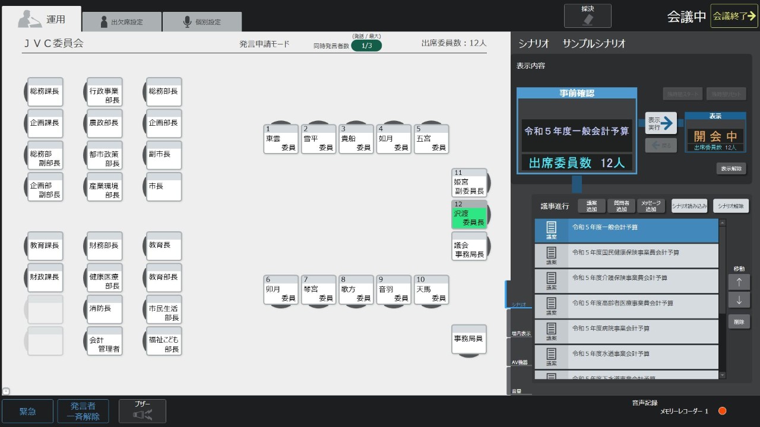Screen dimensions: 760x427
Task: Move the selected item down with the arrow
Action: 739,300
